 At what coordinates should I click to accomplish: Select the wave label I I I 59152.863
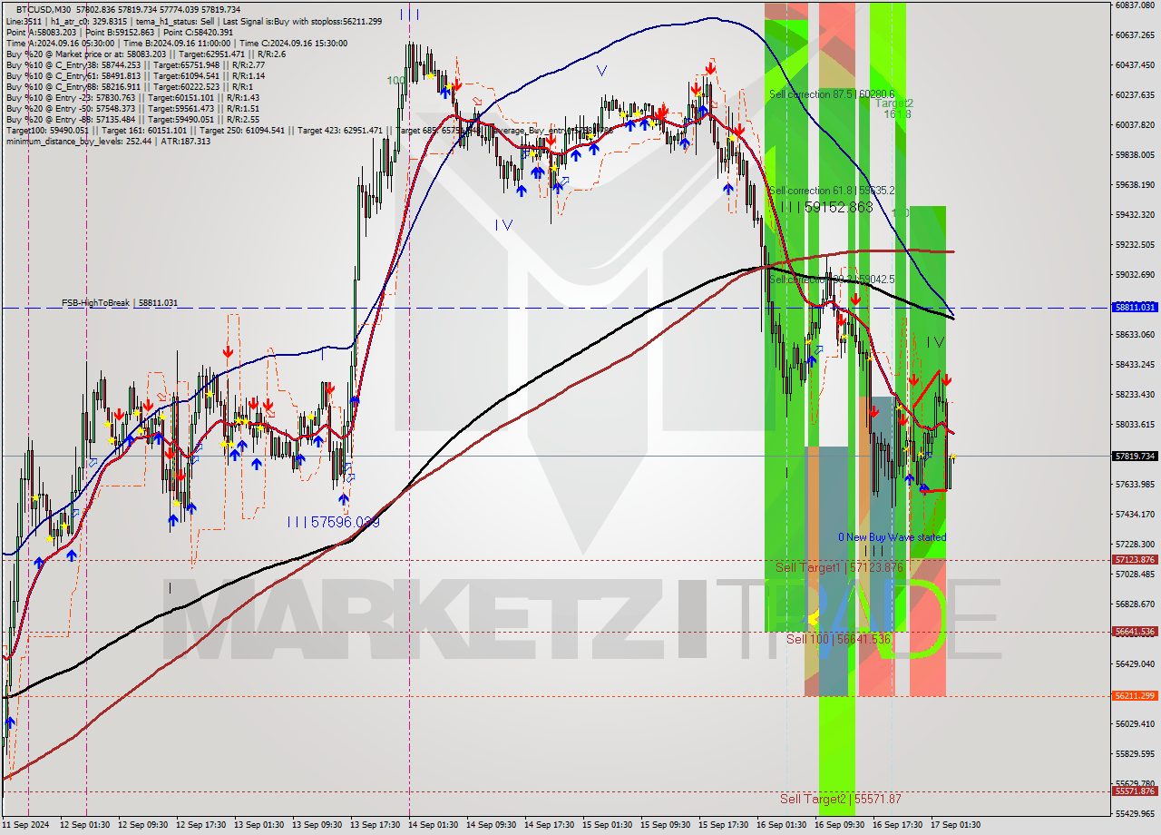(x=826, y=208)
